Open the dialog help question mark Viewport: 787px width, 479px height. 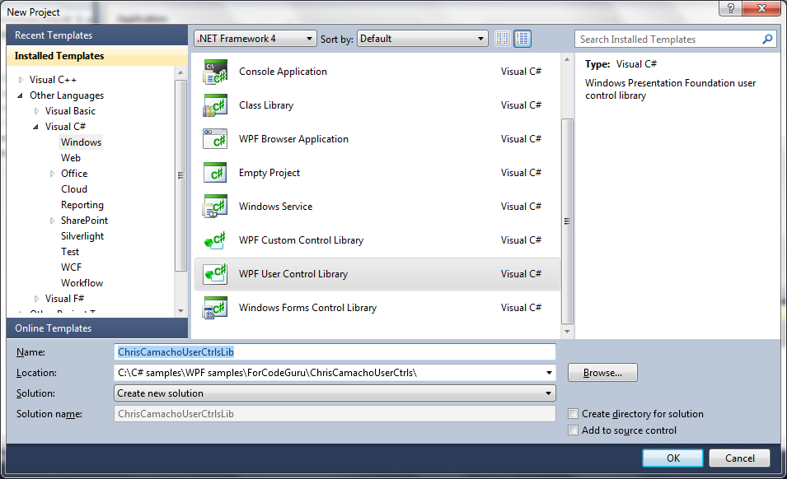(731, 8)
